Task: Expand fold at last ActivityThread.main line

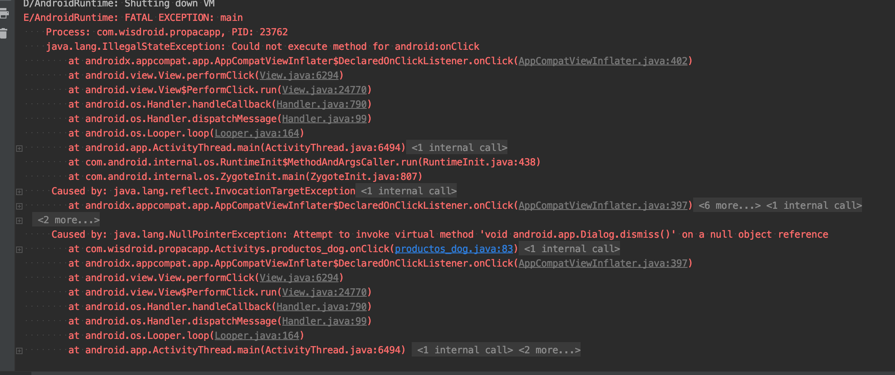Action: tap(19, 351)
